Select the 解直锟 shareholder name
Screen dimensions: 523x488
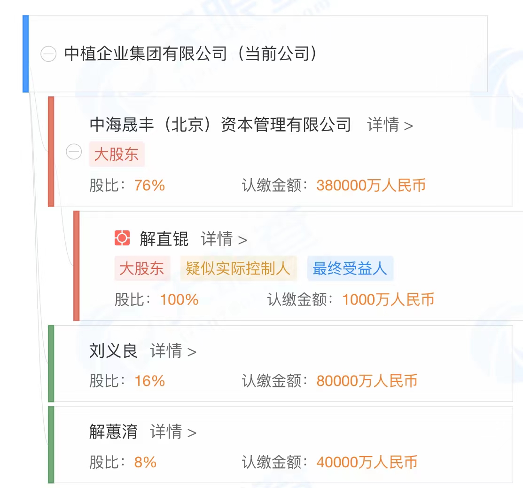164,239
